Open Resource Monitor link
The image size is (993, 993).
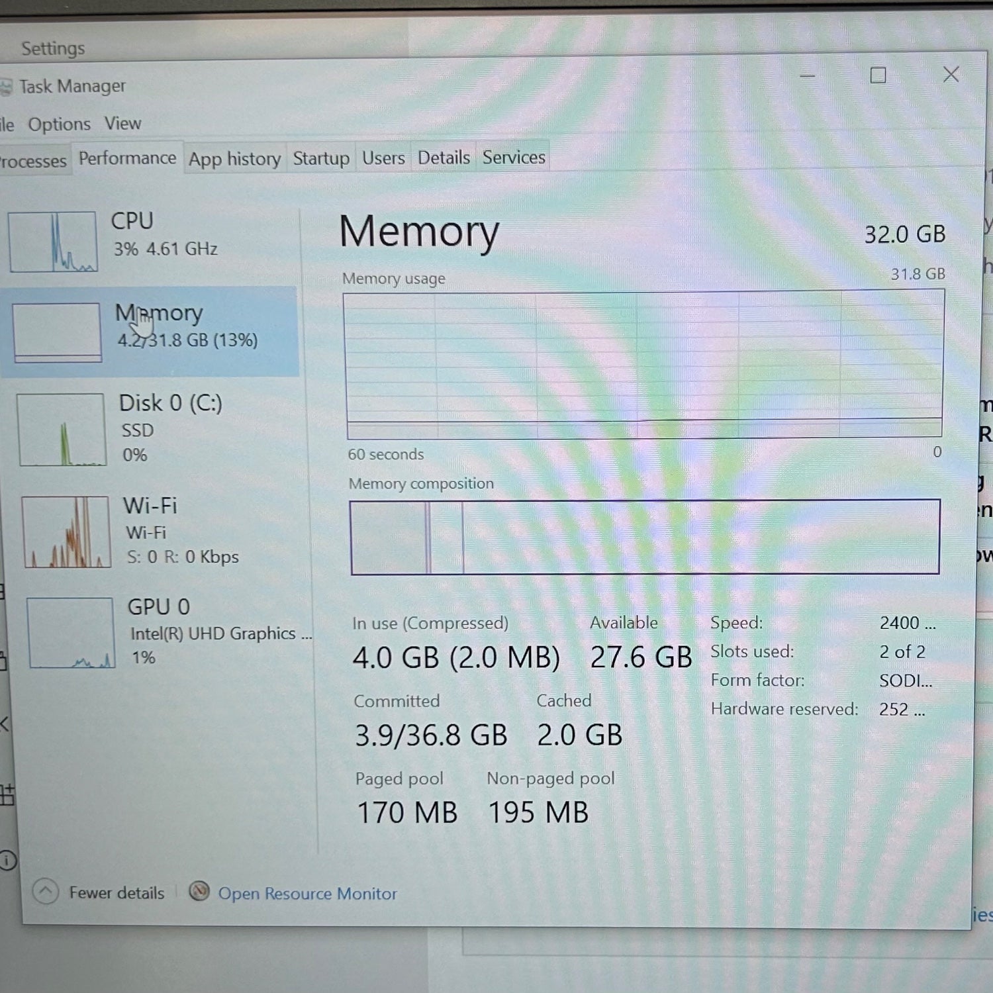(307, 894)
